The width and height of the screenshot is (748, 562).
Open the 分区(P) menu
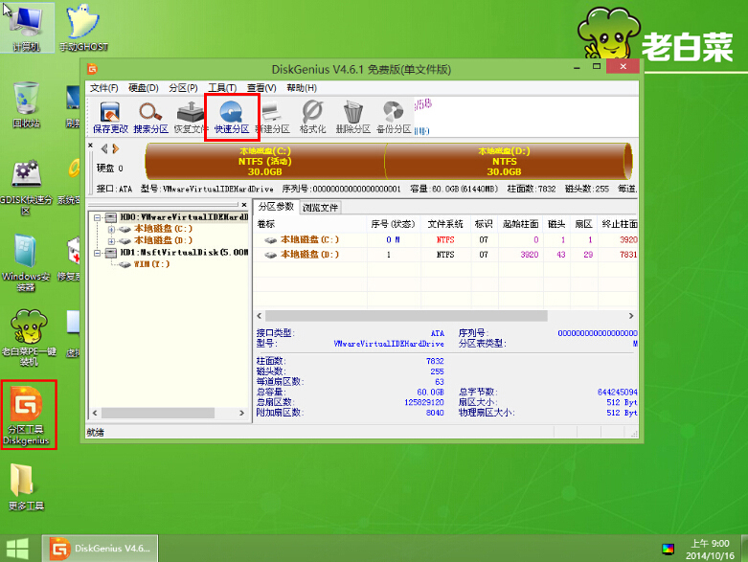point(183,88)
